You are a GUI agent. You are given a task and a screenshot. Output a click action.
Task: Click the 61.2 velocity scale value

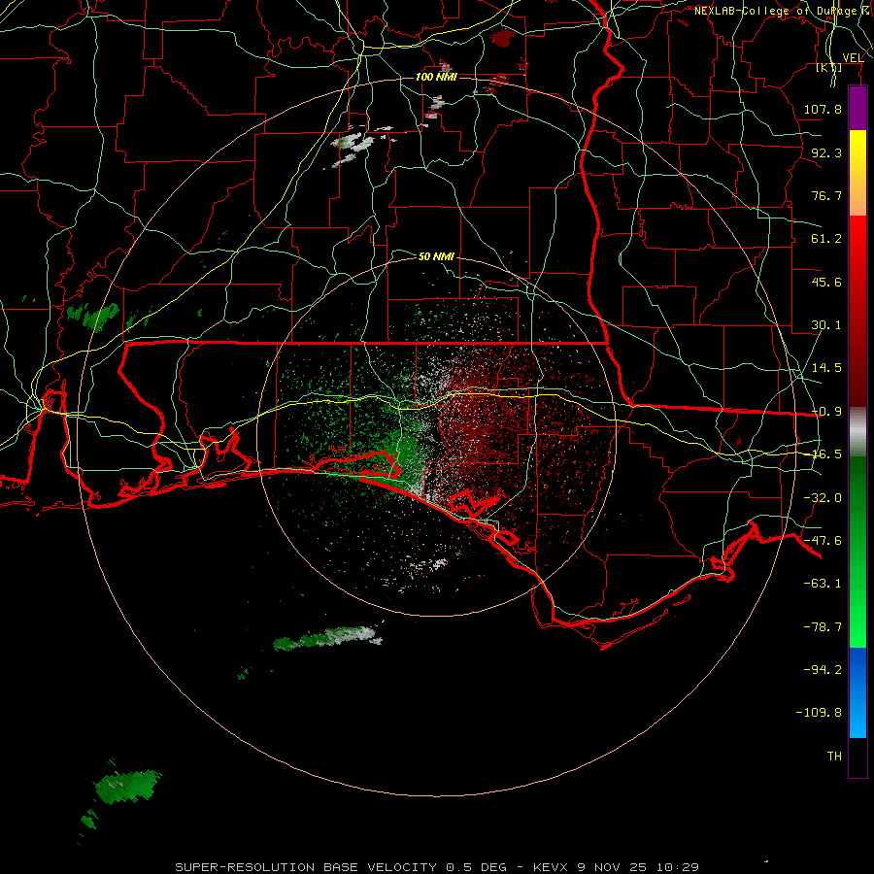point(826,239)
